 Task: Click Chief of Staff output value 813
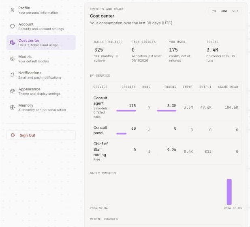(x=208, y=151)
